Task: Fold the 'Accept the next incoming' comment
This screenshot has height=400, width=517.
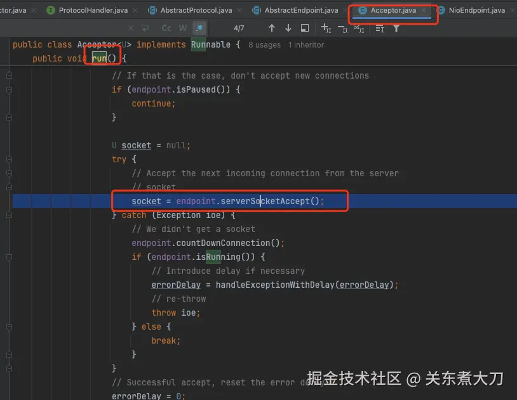Action: coord(10,174)
